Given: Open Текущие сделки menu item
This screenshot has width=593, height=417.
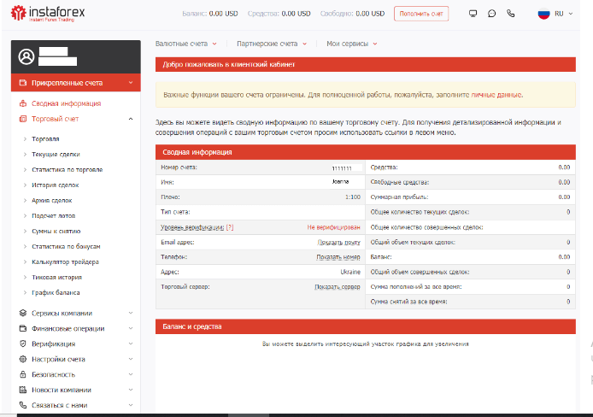Looking at the screenshot, I should [x=56, y=155].
